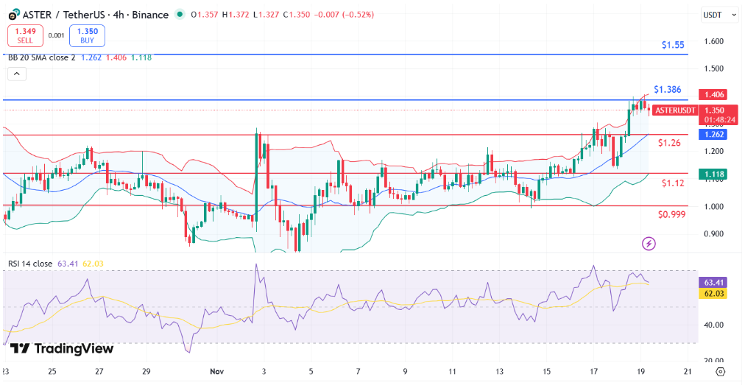Click the red 1.406 upper band price tag
Image resolution: width=745 pixels, height=388 pixels.
point(715,94)
